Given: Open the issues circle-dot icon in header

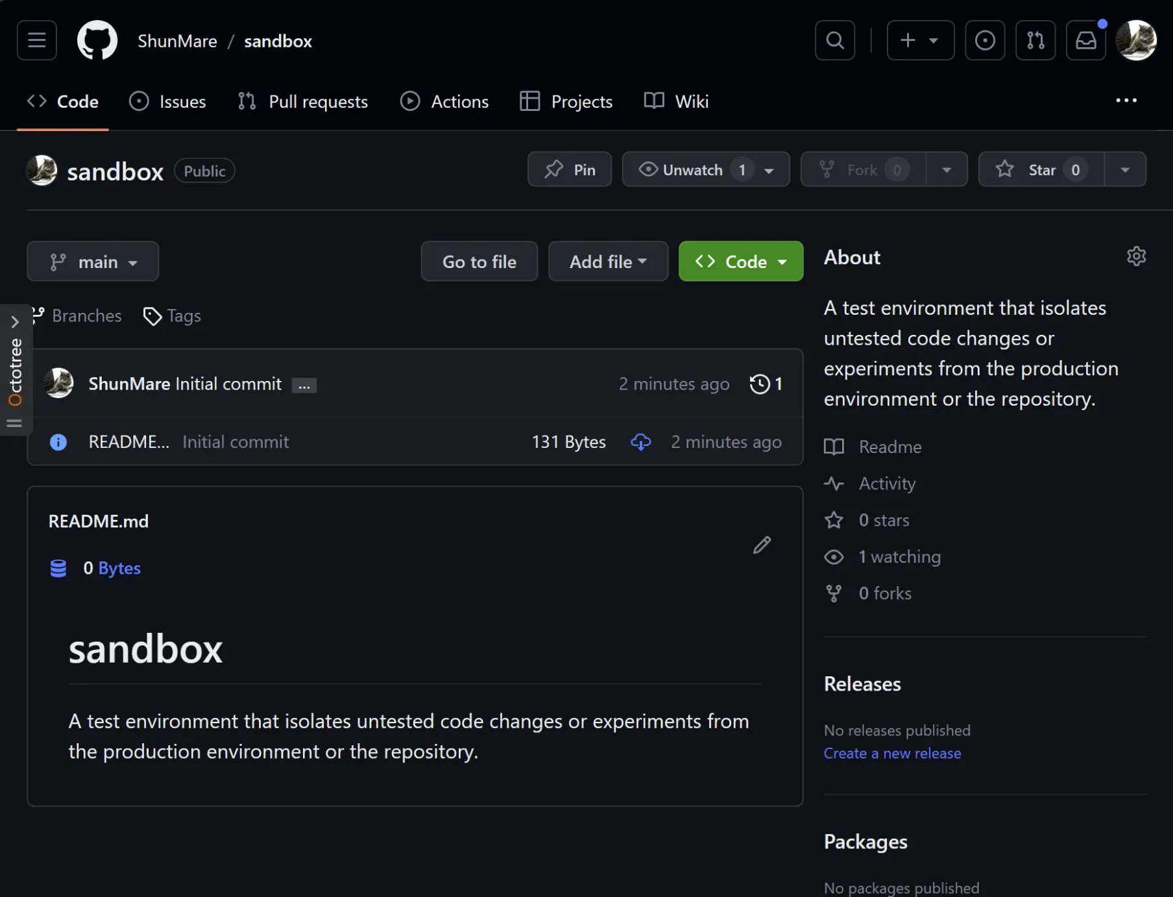Looking at the screenshot, I should tap(985, 40).
